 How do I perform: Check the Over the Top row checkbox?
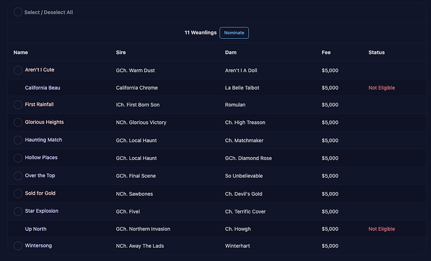[x=18, y=175]
